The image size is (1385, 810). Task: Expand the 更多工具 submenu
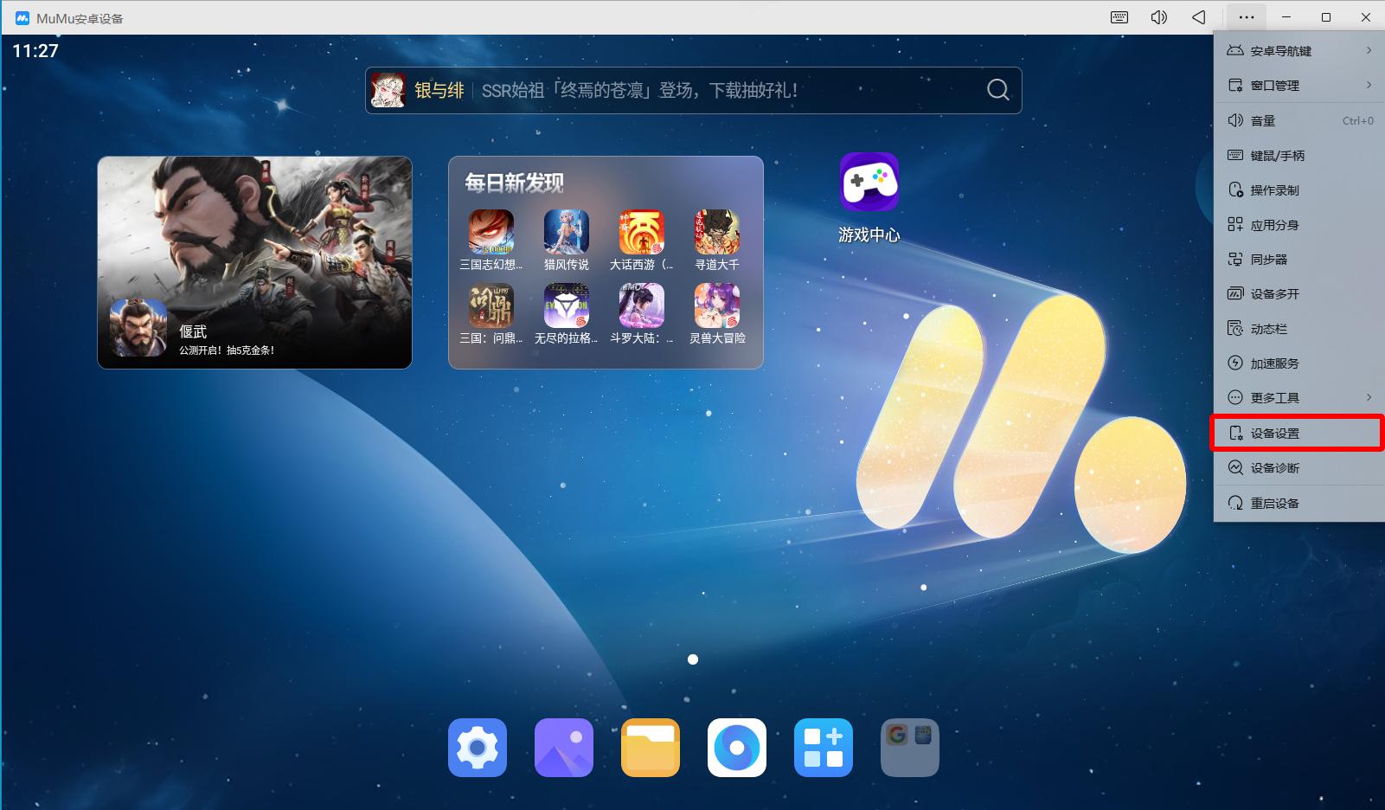[x=1298, y=398]
